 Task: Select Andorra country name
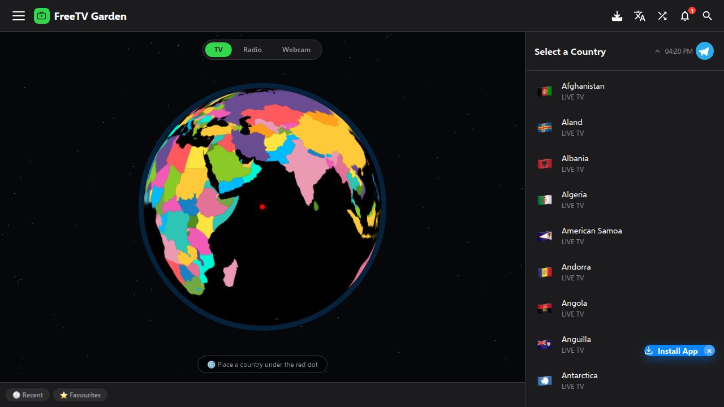[x=576, y=267]
